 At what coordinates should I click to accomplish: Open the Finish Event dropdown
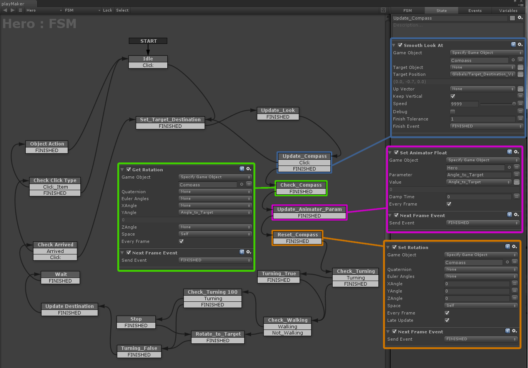click(486, 126)
